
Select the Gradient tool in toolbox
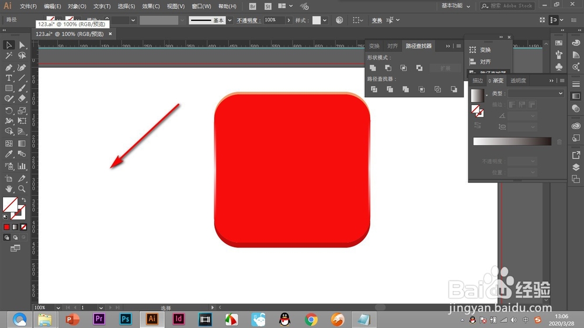pyautogui.click(x=22, y=144)
